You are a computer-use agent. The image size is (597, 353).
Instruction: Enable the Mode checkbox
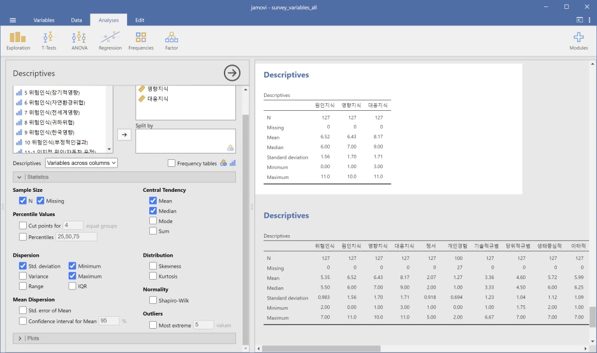click(153, 220)
